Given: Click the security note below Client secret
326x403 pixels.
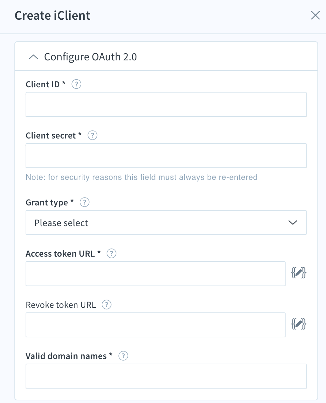Looking at the screenshot, I should click(141, 177).
